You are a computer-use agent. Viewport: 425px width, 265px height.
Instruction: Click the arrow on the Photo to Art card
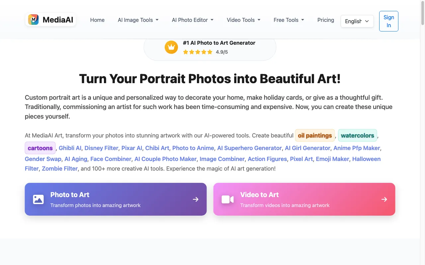(196, 199)
